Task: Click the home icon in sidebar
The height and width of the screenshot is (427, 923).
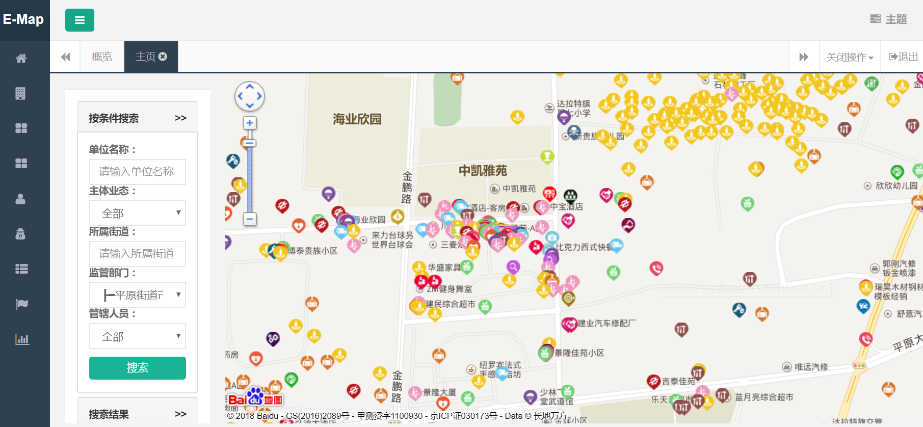Action: click(x=21, y=59)
